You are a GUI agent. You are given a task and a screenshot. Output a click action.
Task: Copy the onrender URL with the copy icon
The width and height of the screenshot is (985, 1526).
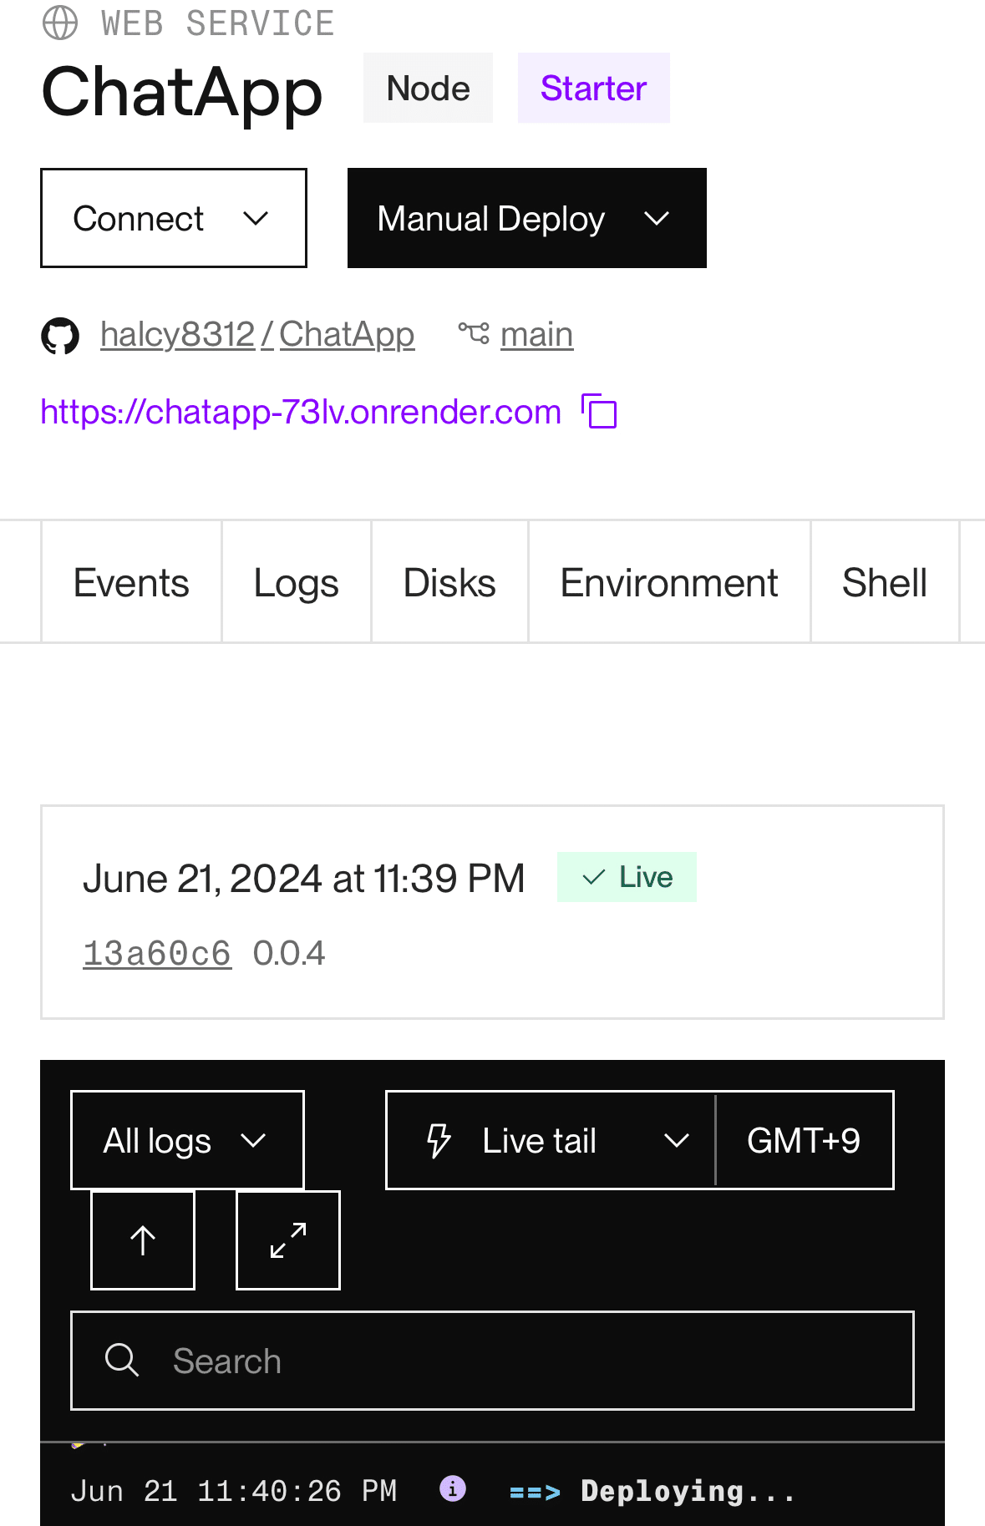pyautogui.click(x=599, y=412)
